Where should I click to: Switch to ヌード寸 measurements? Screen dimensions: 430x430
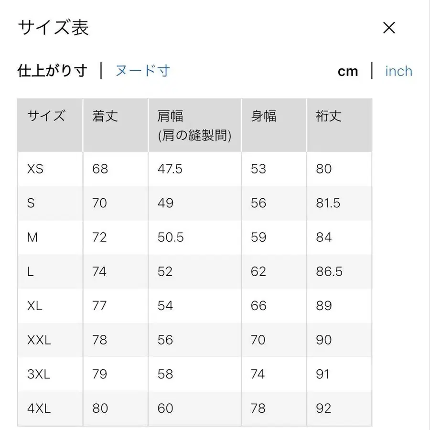(x=142, y=70)
